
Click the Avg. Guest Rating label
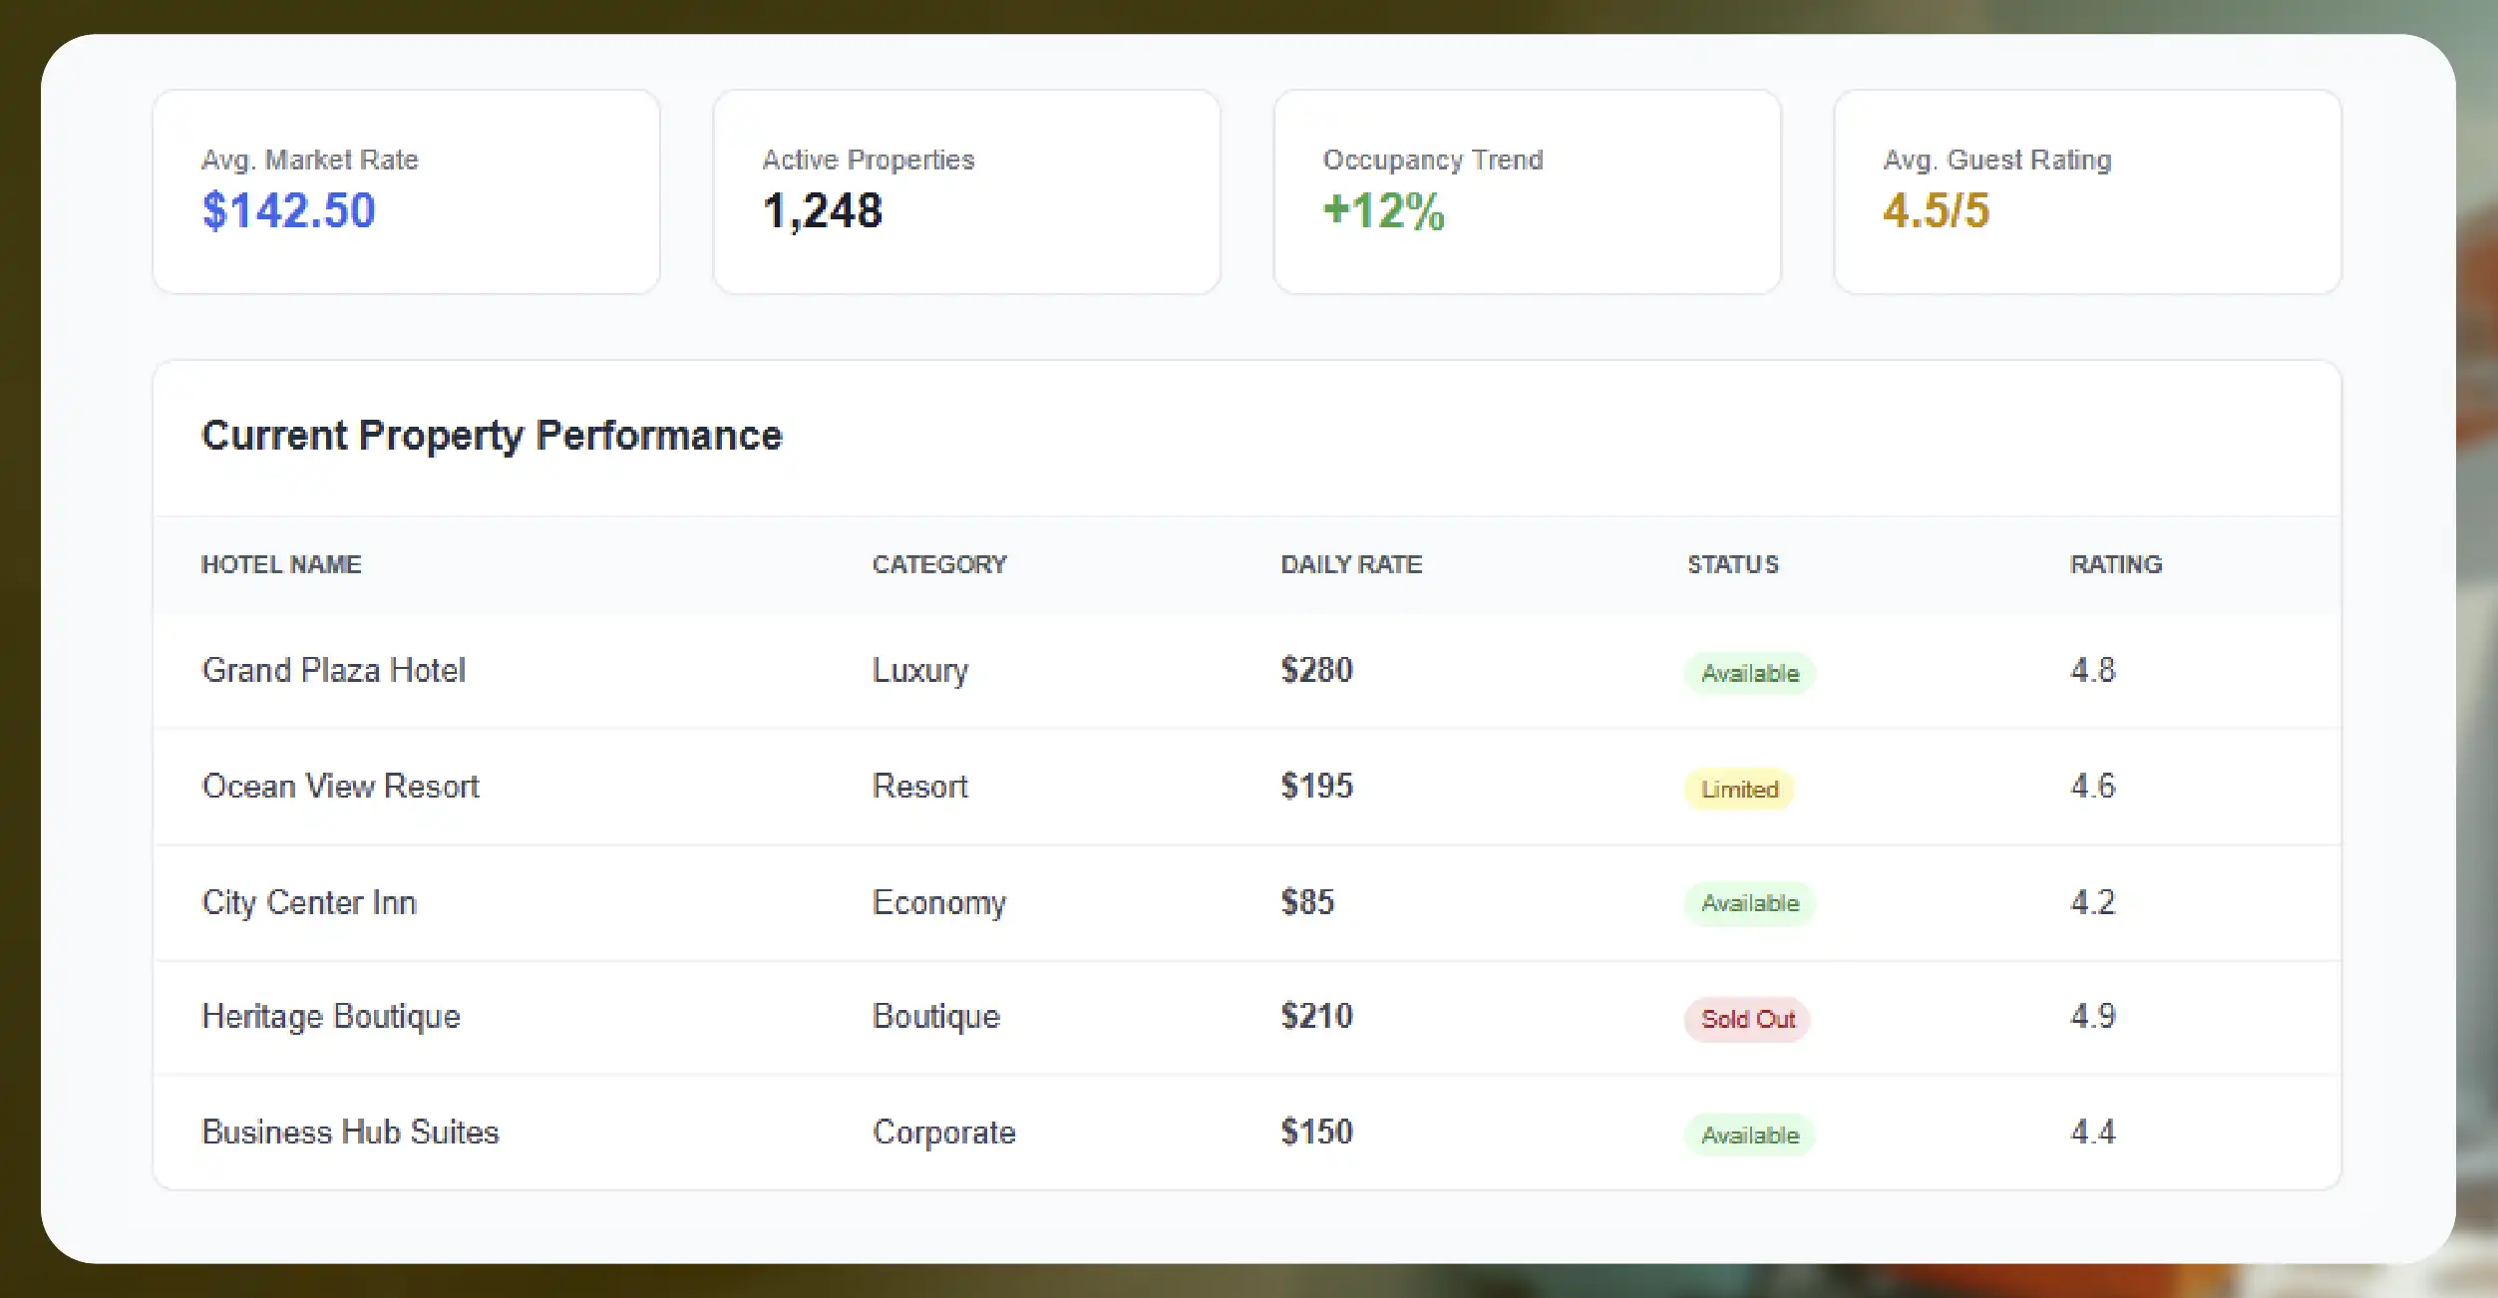point(1996,160)
